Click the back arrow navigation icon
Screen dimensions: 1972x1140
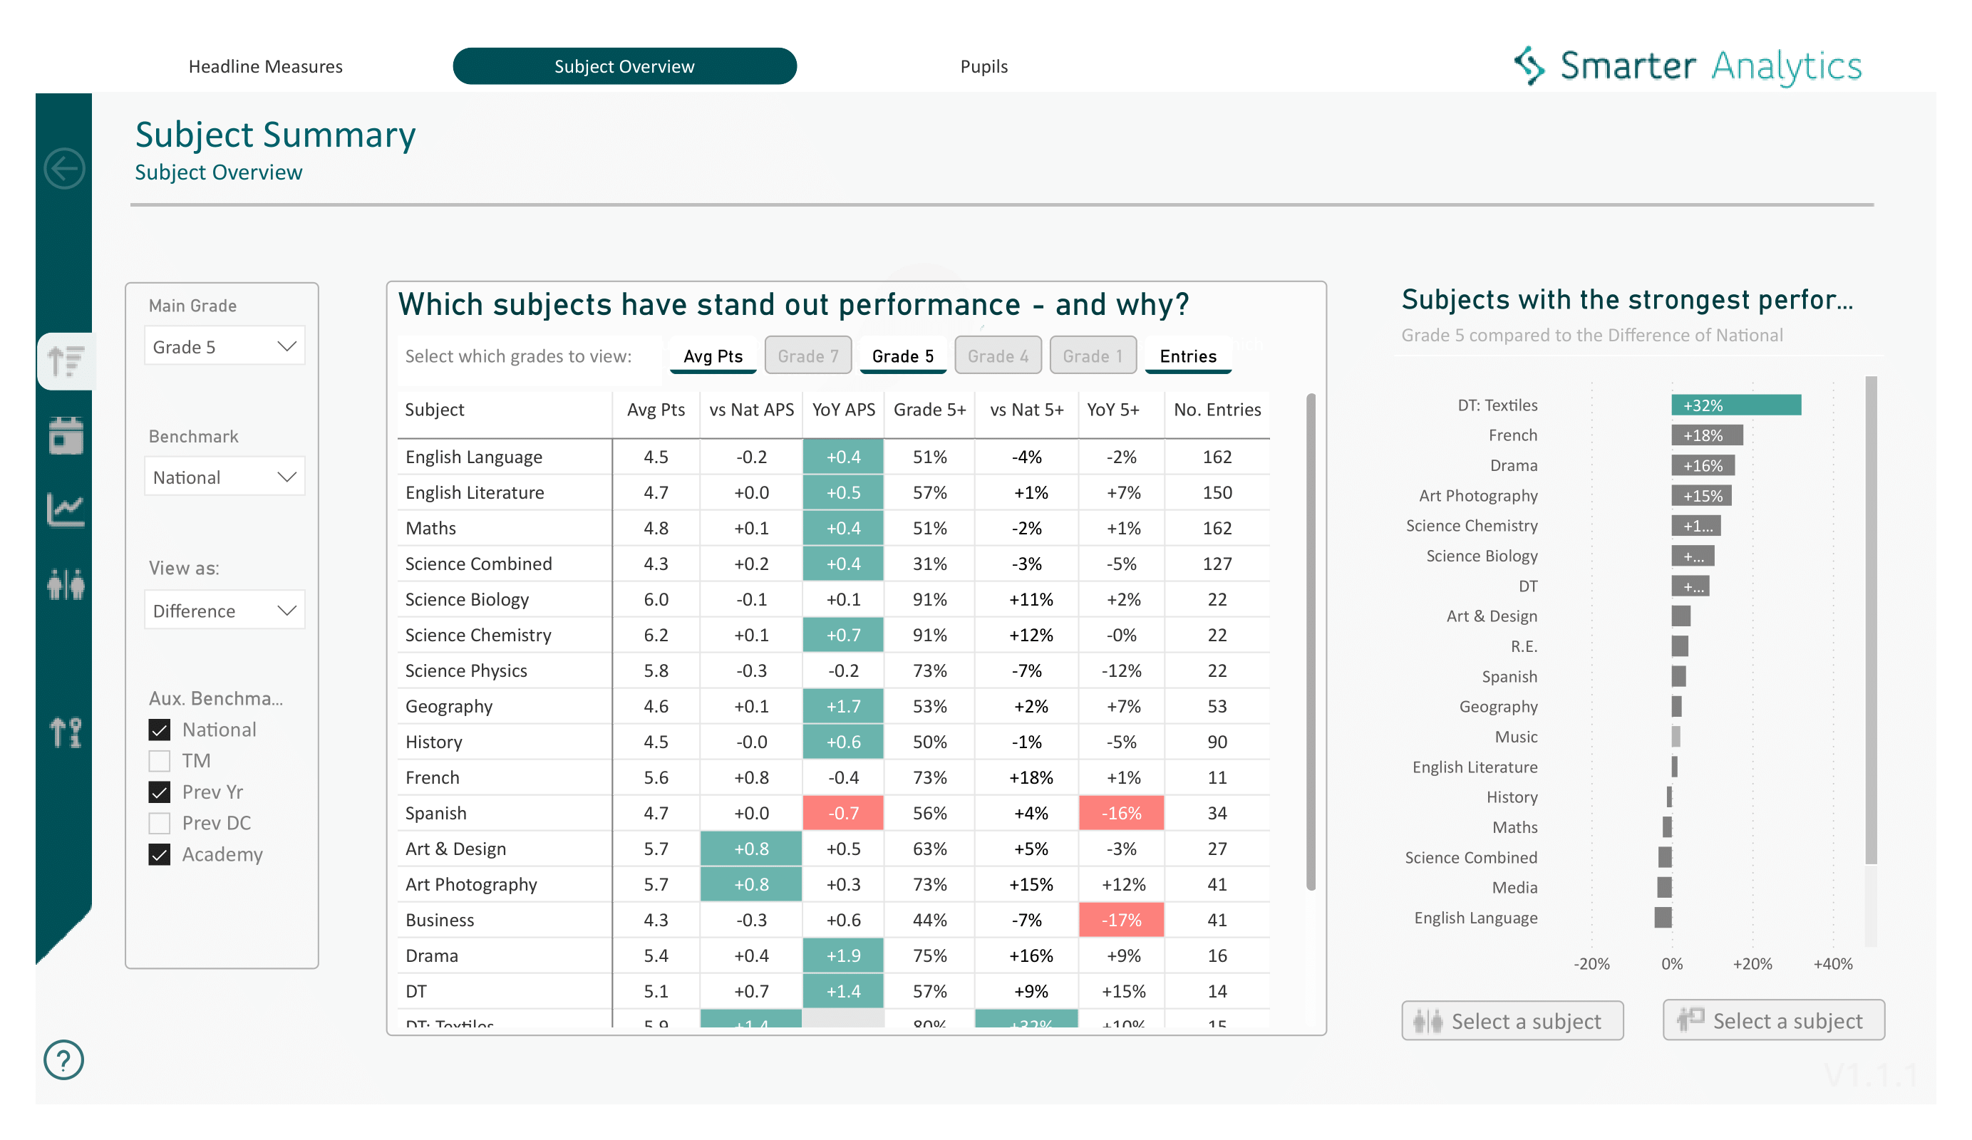pyautogui.click(x=64, y=167)
